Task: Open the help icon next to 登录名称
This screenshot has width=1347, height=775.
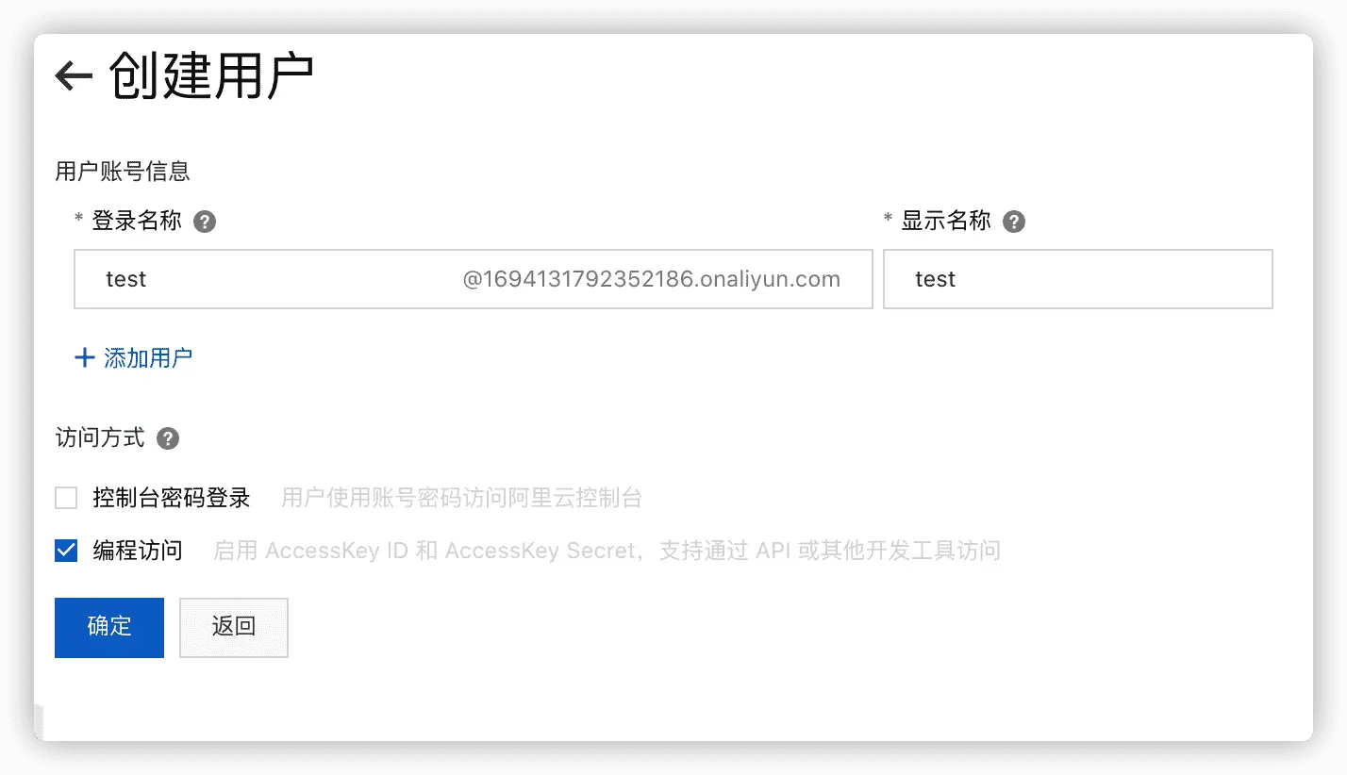Action: click(x=205, y=223)
